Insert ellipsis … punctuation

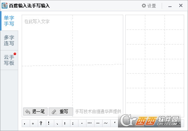[x=90, y=123]
